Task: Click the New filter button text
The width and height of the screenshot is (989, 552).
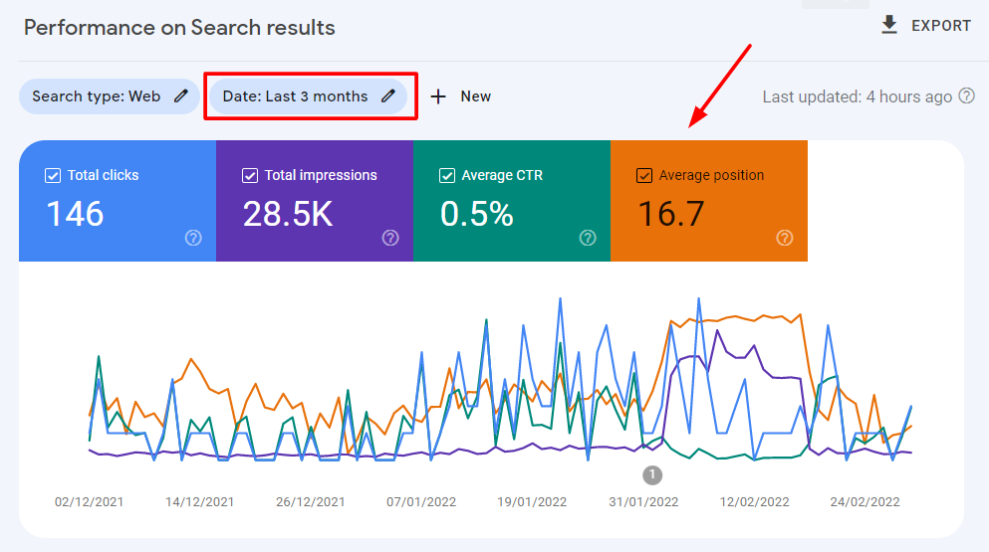Action: pyautogui.click(x=475, y=96)
